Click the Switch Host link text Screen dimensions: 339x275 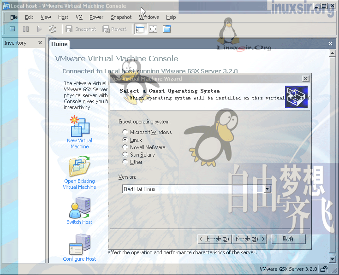(x=79, y=222)
